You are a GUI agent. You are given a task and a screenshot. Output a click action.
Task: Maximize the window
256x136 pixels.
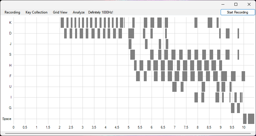pos(236,4)
